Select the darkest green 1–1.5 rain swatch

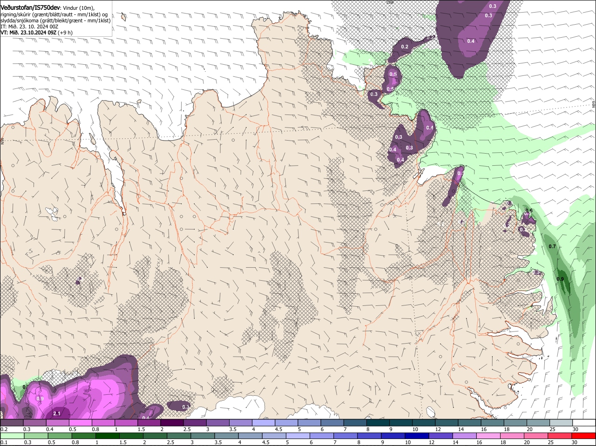click(x=107, y=436)
